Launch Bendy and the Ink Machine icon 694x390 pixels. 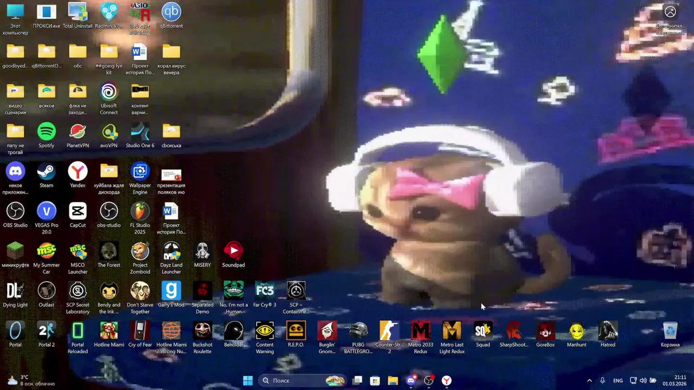tap(109, 298)
